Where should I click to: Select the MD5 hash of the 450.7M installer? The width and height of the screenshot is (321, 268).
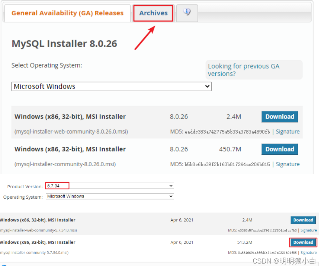[227, 165]
